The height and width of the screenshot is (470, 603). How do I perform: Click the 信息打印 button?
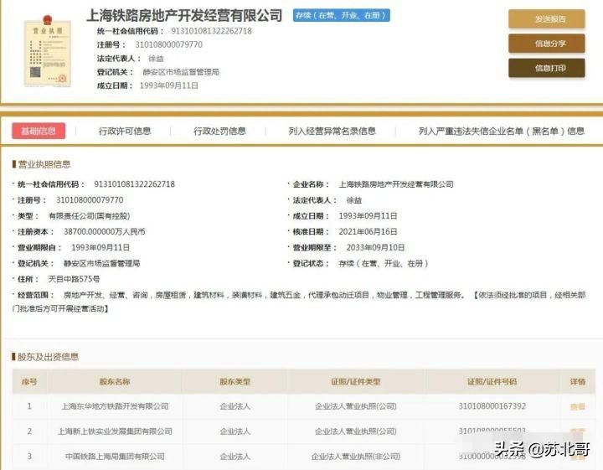click(546, 68)
